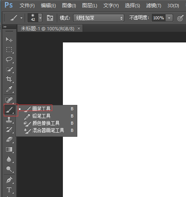Open the 图层(L) menu
This screenshot has height=197, width=186.
(x=90, y=6)
